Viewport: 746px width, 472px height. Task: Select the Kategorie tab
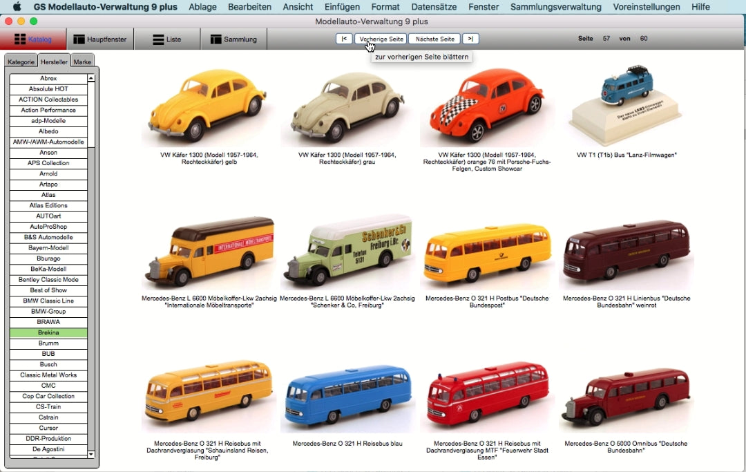click(x=21, y=62)
